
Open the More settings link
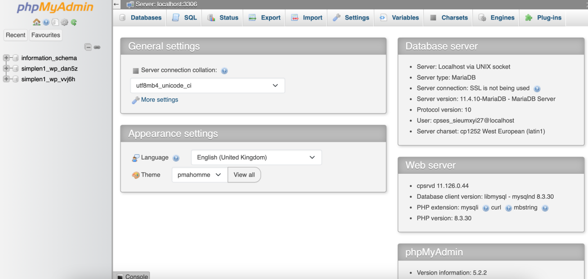pyautogui.click(x=160, y=100)
